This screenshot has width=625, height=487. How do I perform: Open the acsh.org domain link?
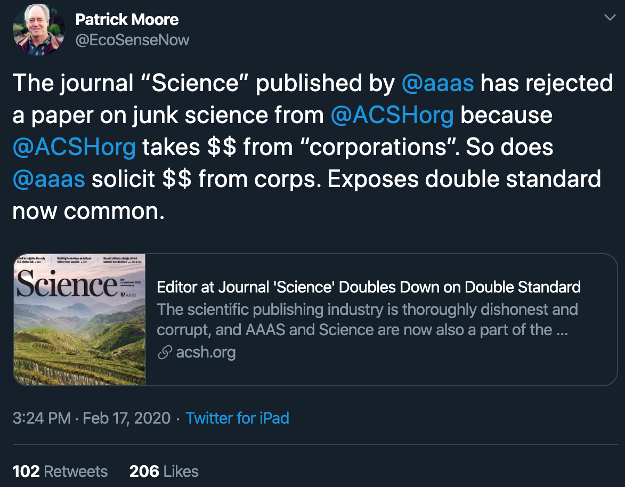coord(205,352)
